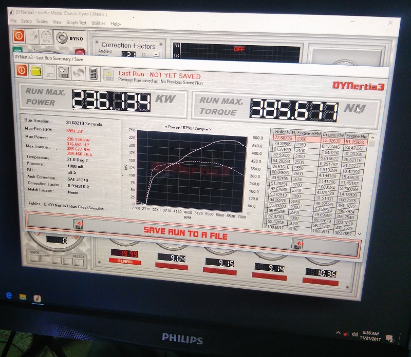The width and height of the screenshot is (411, 357).
Task: Click the orange power icon in Last Run Summary
Action: 22,71
